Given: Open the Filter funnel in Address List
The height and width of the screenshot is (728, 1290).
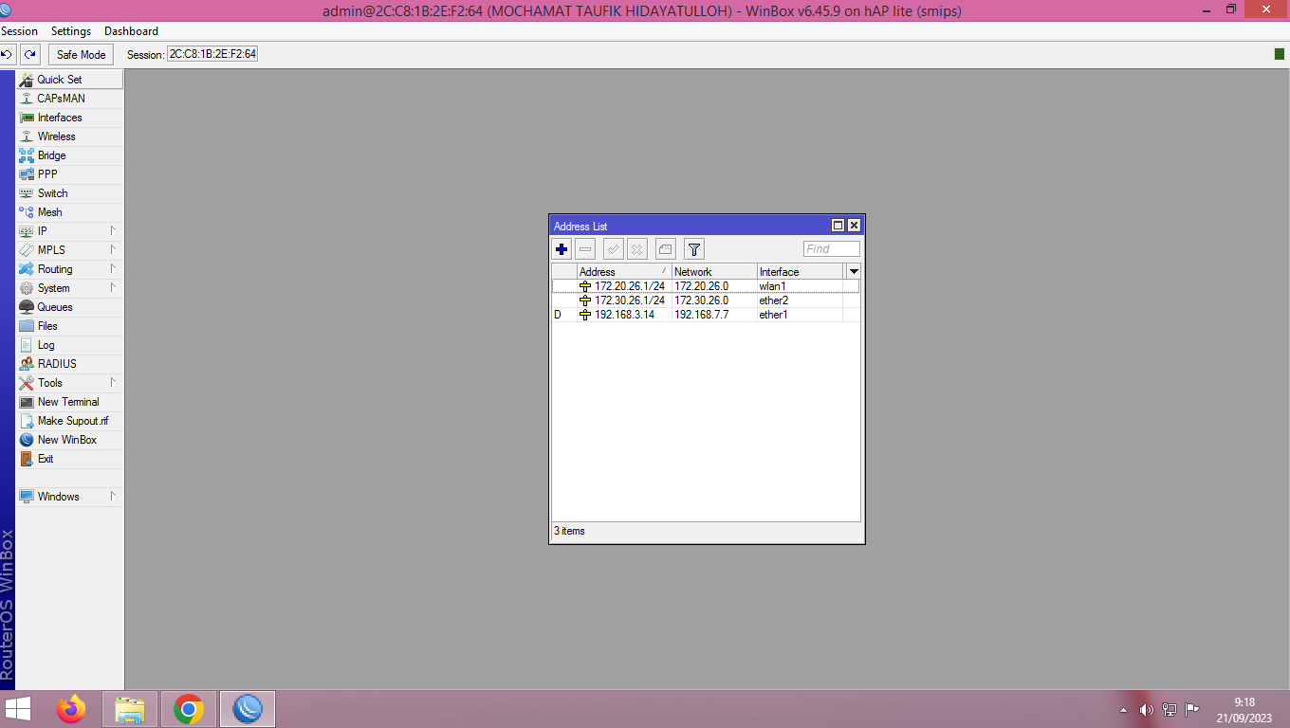Looking at the screenshot, I should point(694,249).
